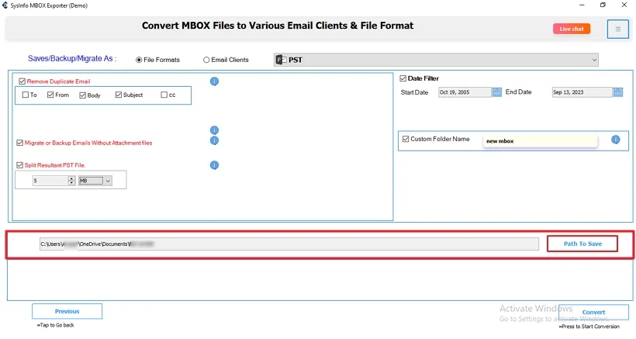
Task: Toggle Migrate or Backup Emails Without Attachment checkbox
Action: pyautogui.click(x=19, y=143)
